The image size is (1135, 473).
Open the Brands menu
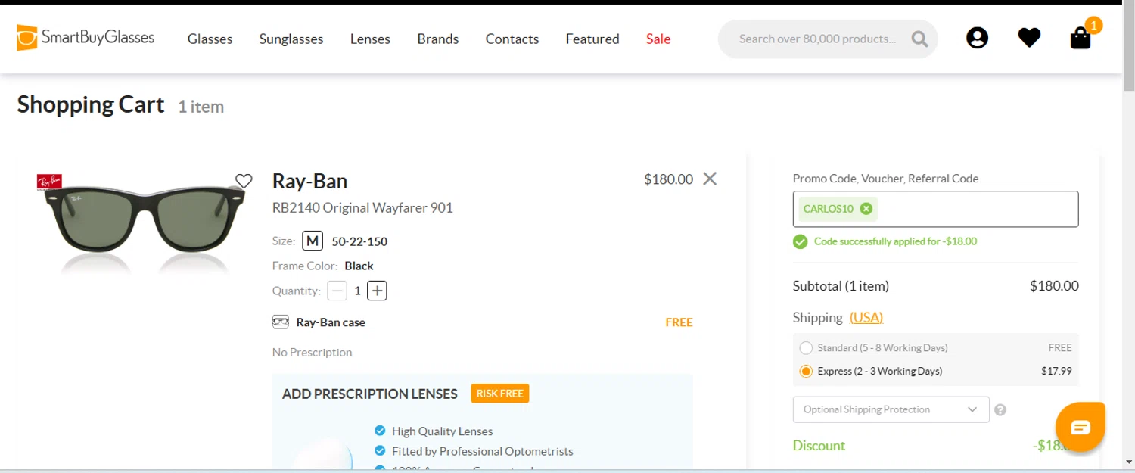click(438, 39)
